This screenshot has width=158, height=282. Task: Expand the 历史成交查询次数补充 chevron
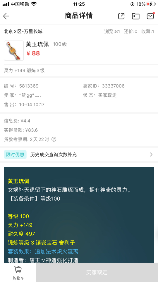click(151, 155)
